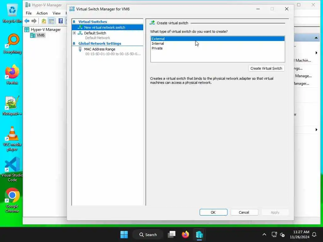
Task: Click Up one level folder toolbar icon
Action: click(44, 21)
